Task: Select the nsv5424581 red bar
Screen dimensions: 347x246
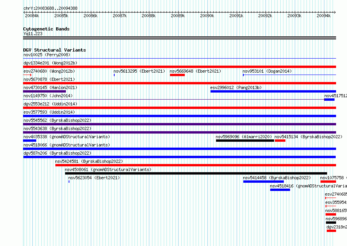Action: (196, 165)
